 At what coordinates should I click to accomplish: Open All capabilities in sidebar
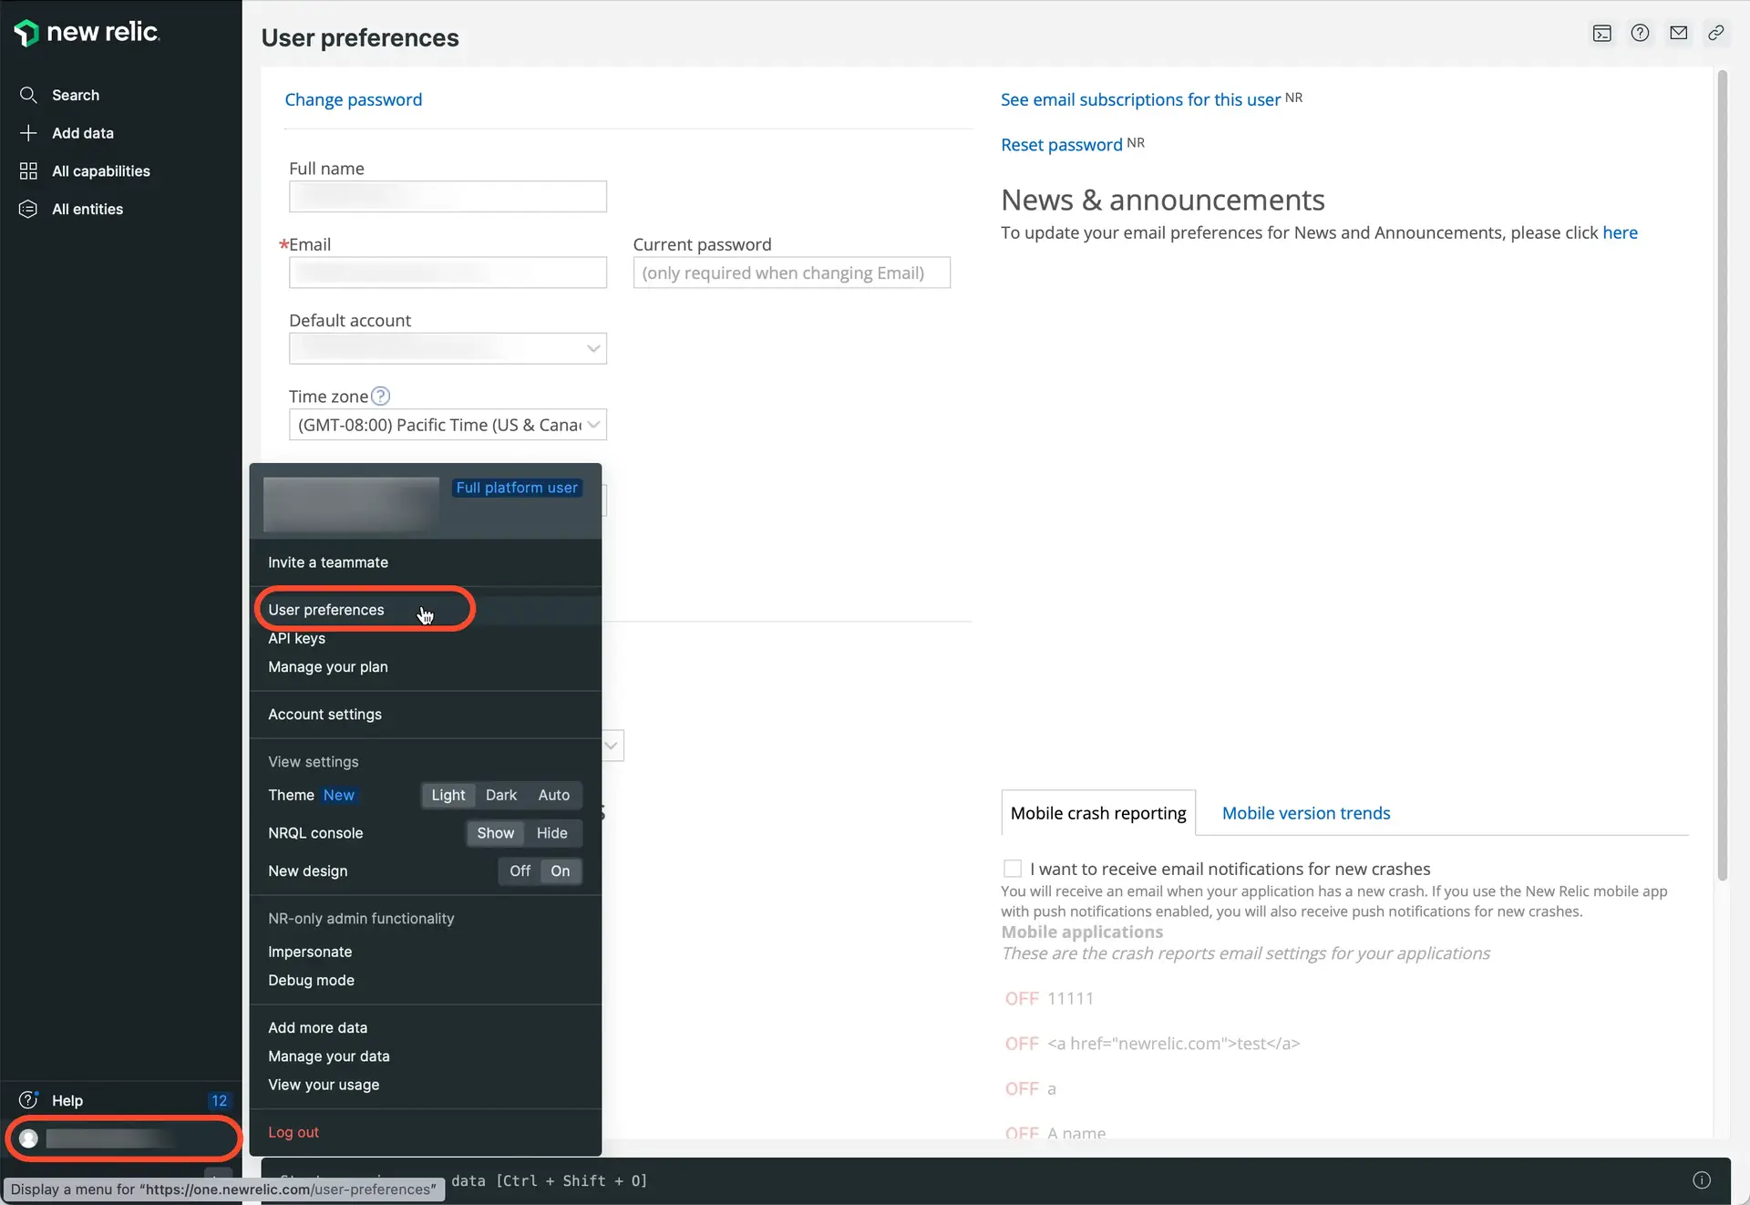coord(101,171)
